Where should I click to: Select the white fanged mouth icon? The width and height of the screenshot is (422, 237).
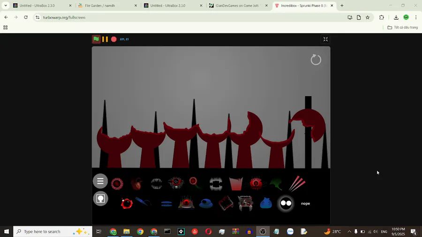(156, 184)
